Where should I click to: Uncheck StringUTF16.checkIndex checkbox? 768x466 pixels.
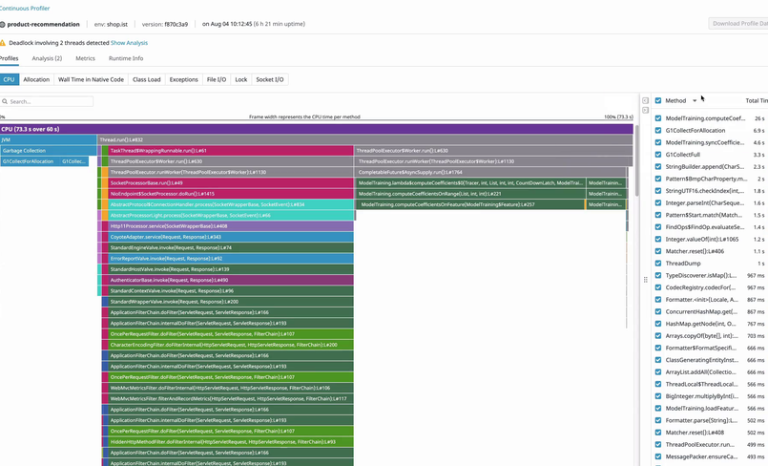click(657, 191)
